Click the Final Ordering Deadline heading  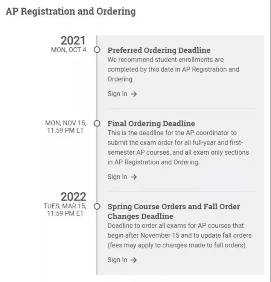[151, 124]
